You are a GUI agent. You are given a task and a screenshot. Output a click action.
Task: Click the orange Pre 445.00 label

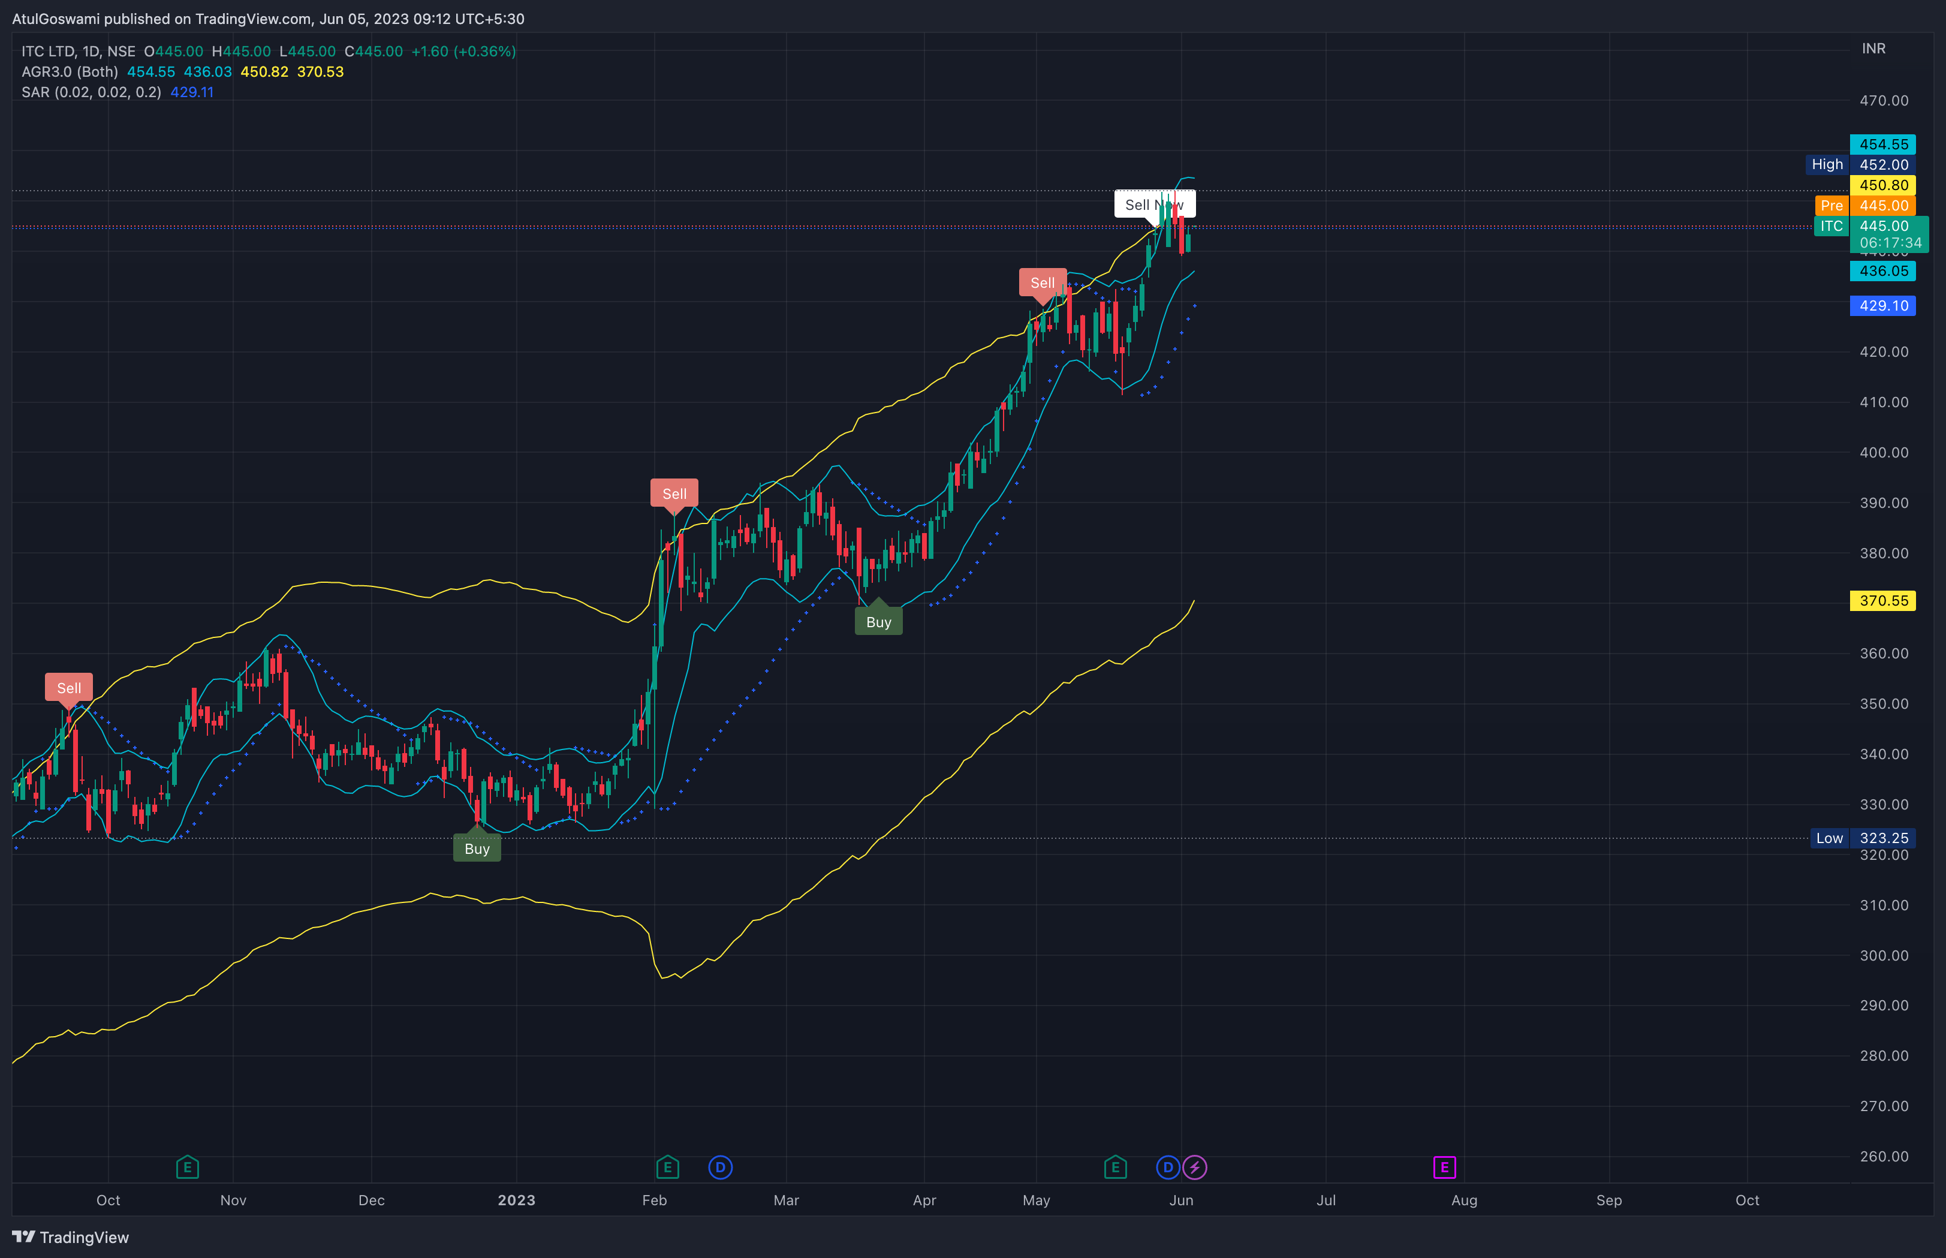point(1865,206)
